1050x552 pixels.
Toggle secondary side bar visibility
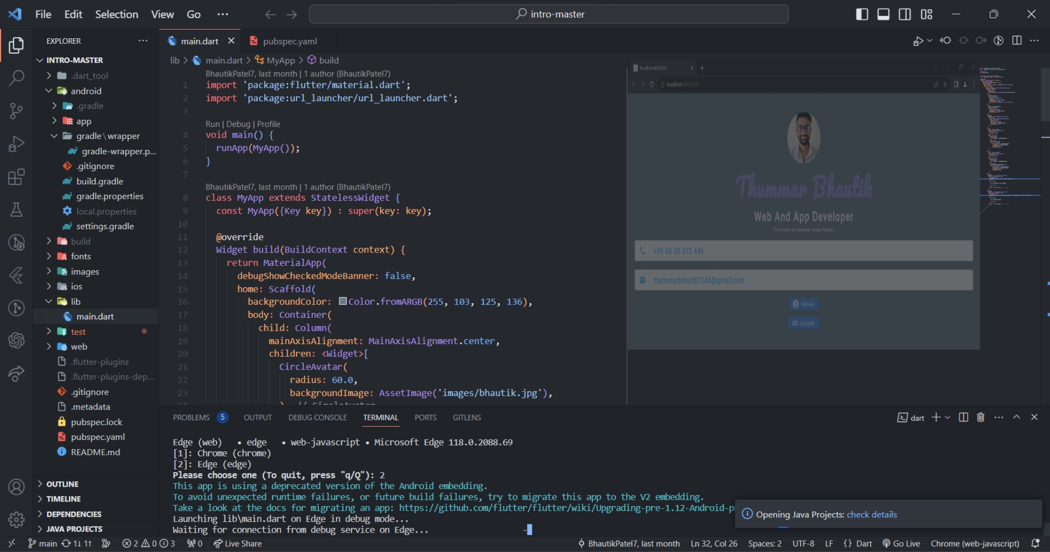point(905,14)
